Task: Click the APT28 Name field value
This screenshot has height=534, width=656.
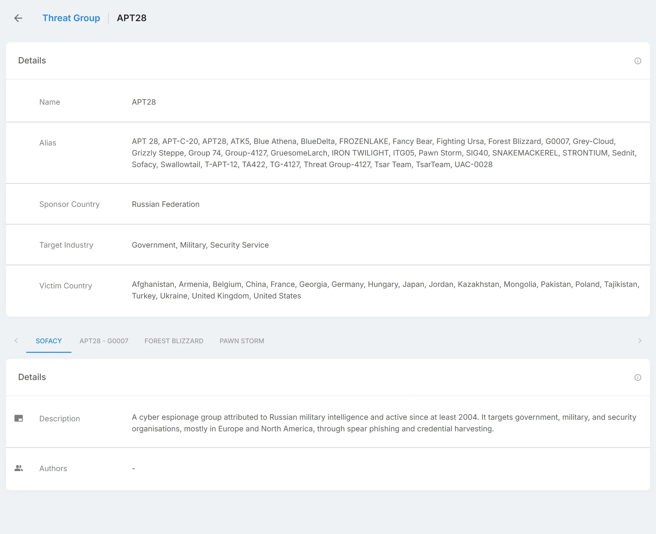Action: click(144, 102)
